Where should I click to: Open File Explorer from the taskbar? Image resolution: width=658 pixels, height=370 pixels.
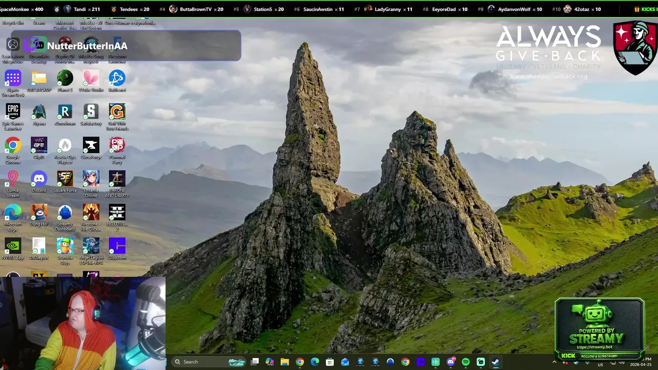point(285,362)
